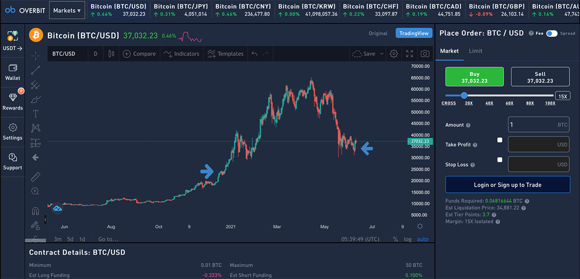Take a chart snapshot with camera icon

pos(425,54)
